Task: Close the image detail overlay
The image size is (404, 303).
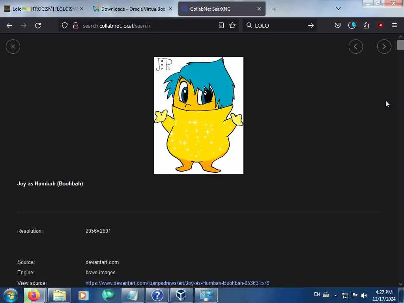Action: 13,47
